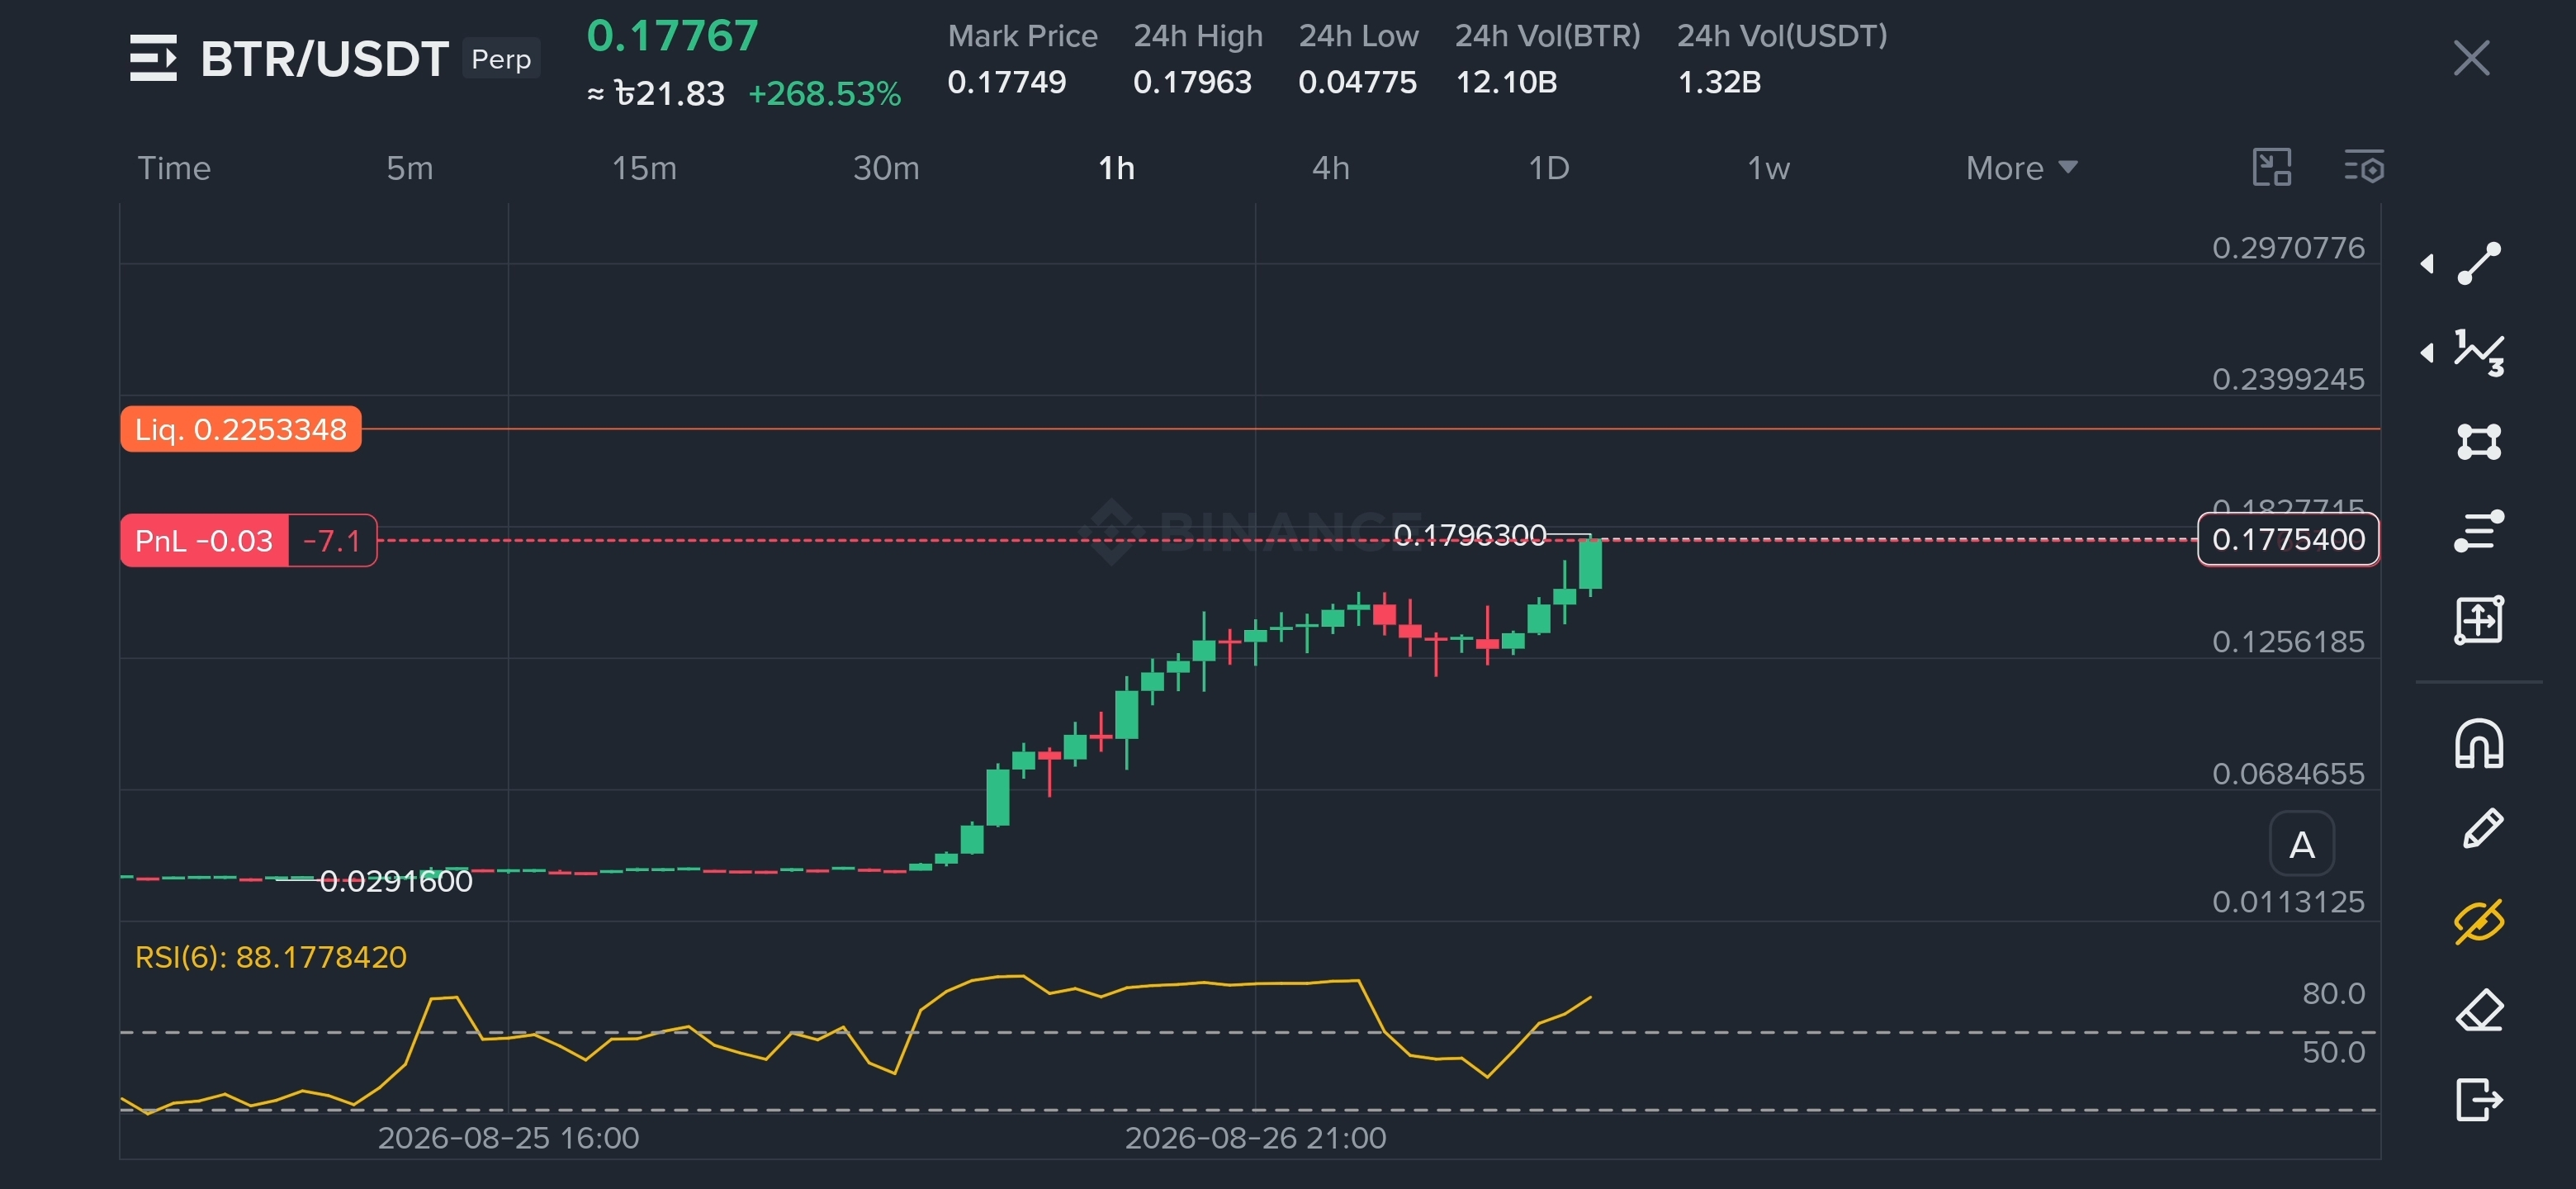Switch to the 1w interval
The width and height of the screenshot is (2576, 1189).
pos(1768,168)
